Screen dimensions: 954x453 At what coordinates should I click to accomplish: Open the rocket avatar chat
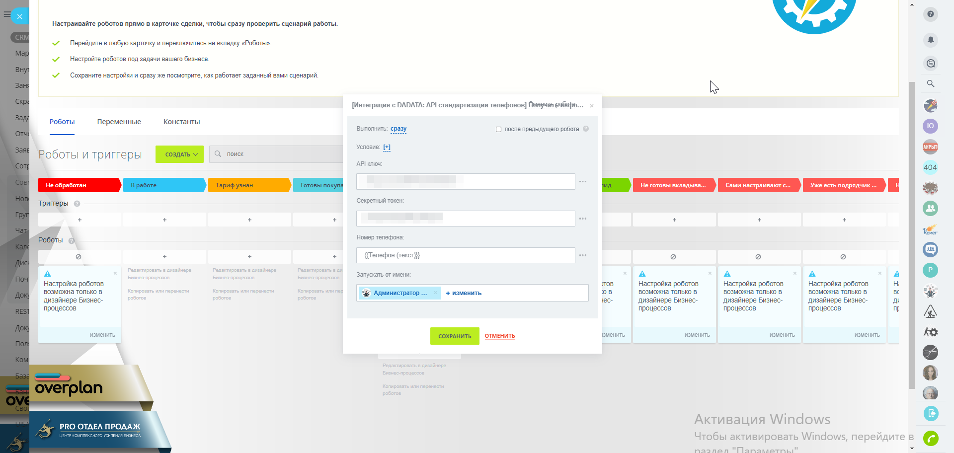(x=930, y=105)
